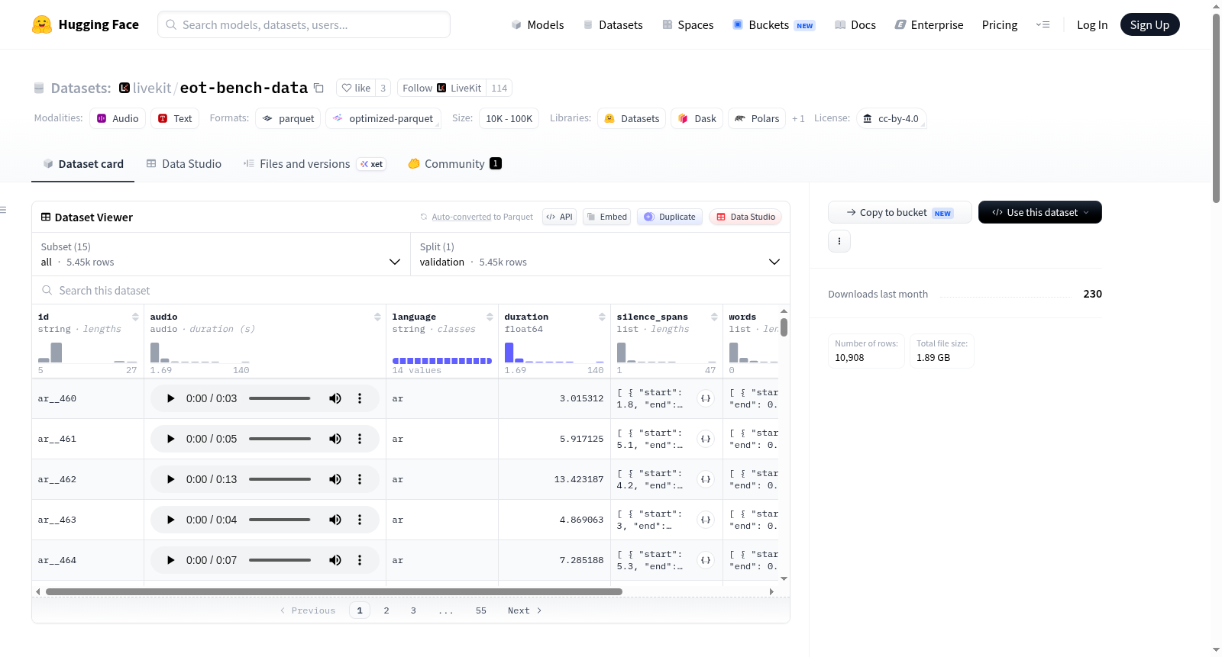Expand the Use this dataset menu

click(x=1039, y=212)
